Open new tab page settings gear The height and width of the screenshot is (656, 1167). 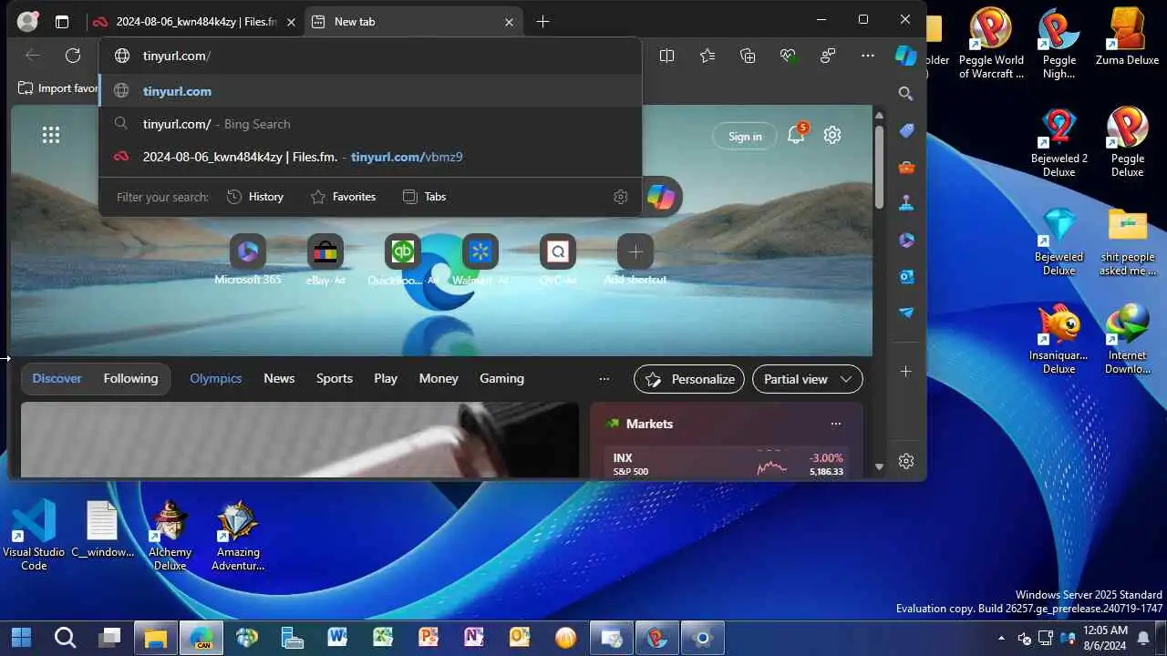click(832, 135)
